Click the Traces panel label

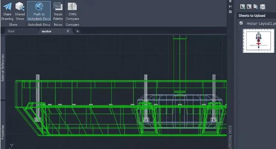(x=58, y=25)
